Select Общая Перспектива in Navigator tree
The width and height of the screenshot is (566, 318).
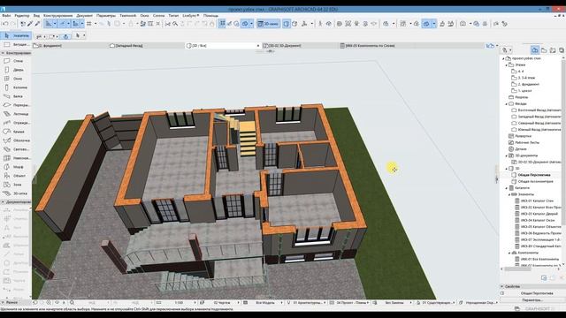click(534, 175)
